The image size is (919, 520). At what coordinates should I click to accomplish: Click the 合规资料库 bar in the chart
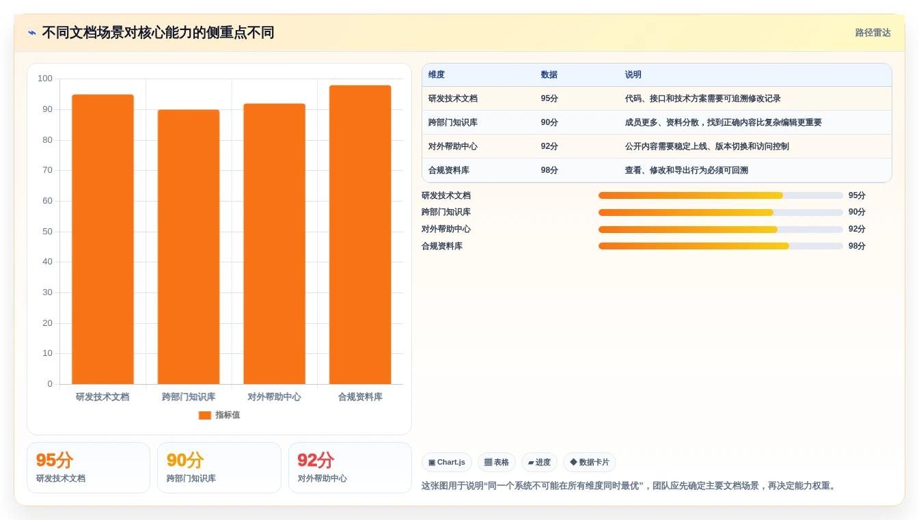[360, 234]
